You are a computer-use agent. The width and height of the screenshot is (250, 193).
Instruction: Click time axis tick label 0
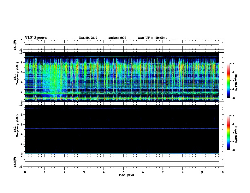click(25, 172)
